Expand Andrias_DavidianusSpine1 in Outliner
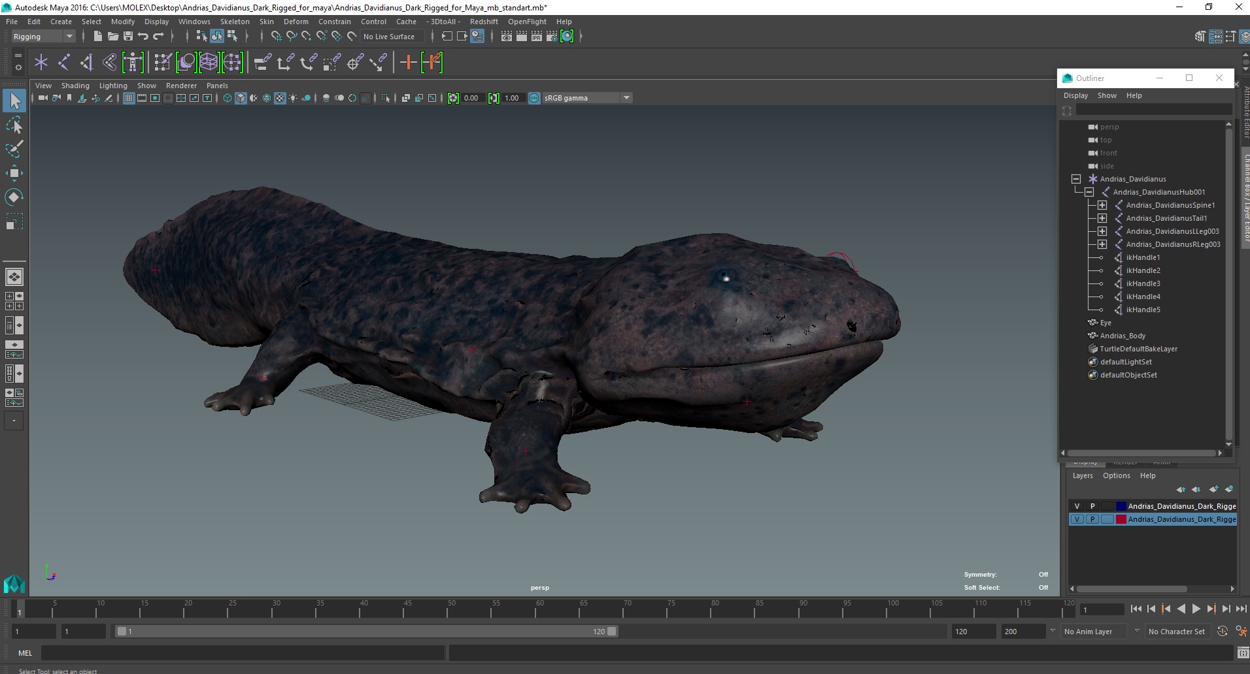 1102,205
